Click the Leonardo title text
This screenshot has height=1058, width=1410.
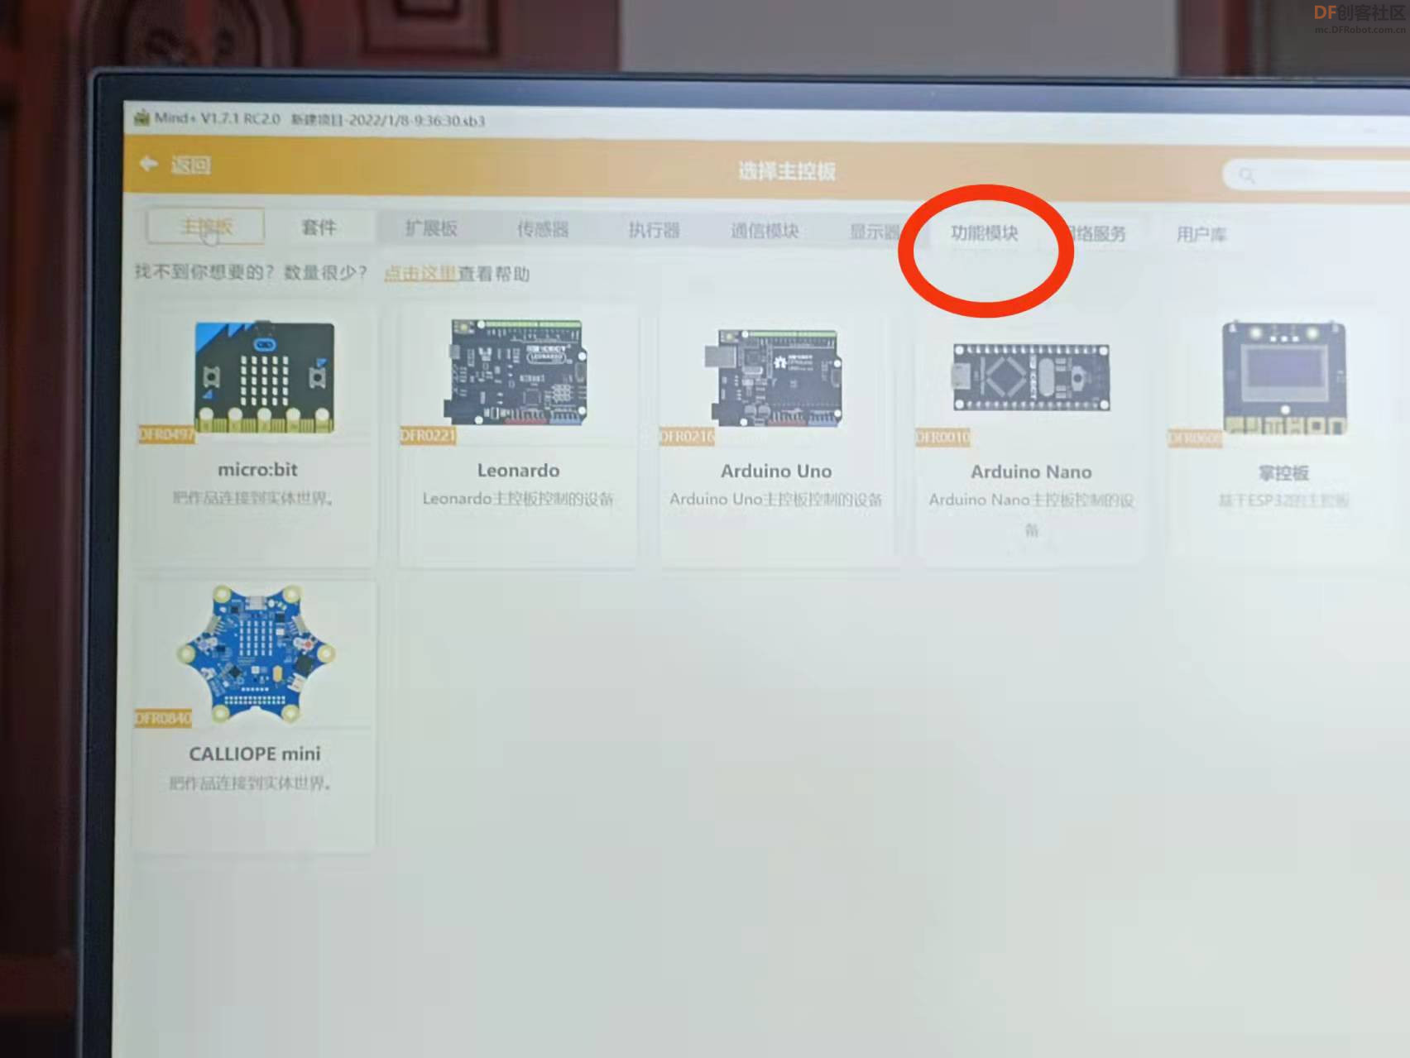pyautogui.click(x=518, y=470)
